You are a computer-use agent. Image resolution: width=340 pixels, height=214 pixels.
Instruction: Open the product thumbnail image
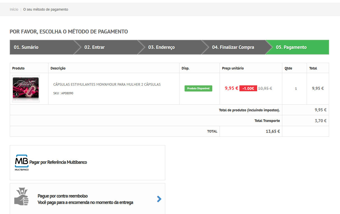(26, 89)
